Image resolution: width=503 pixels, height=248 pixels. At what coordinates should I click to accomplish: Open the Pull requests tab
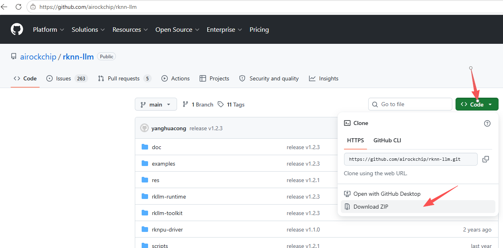pos(124,78)
